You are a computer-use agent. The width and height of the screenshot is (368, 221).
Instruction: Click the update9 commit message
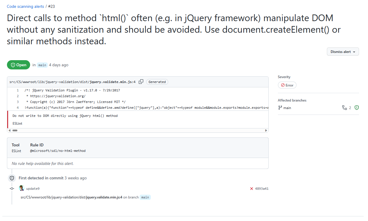point(33,188)
